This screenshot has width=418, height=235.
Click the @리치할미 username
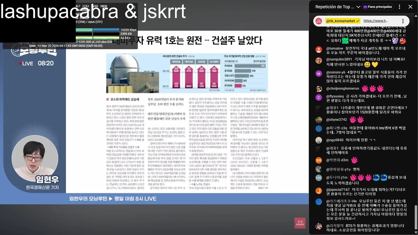pos(335,226)
